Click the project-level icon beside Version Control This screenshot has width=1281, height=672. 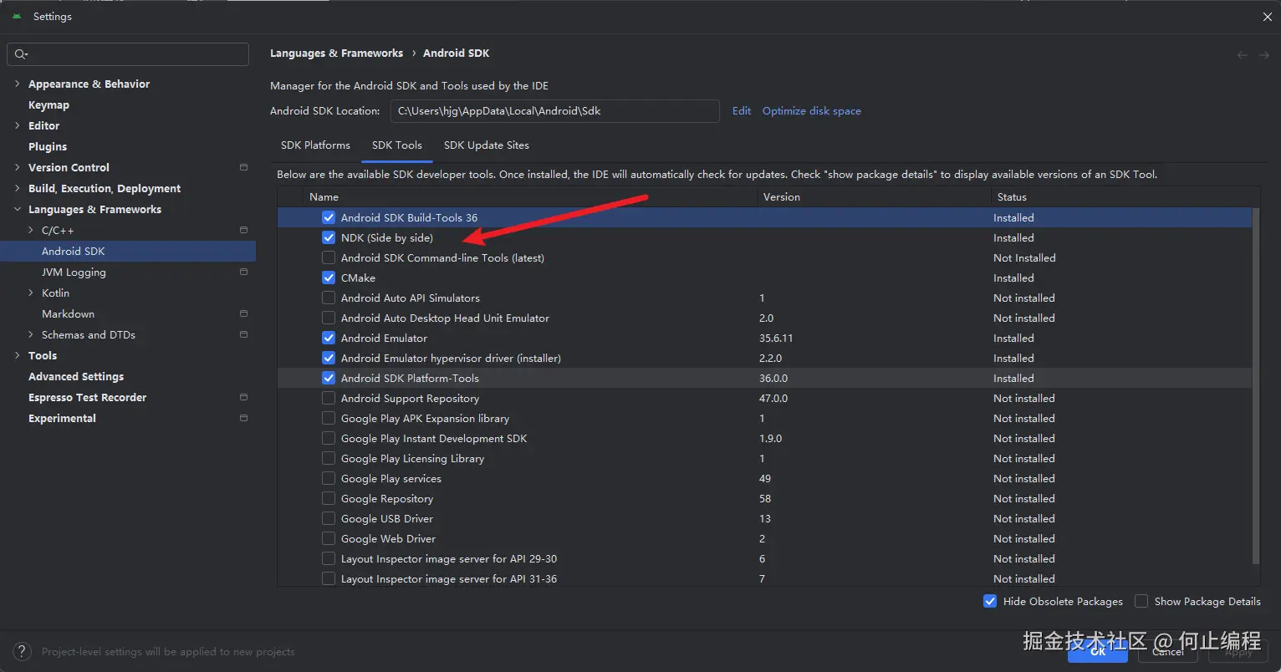point(243,167)
